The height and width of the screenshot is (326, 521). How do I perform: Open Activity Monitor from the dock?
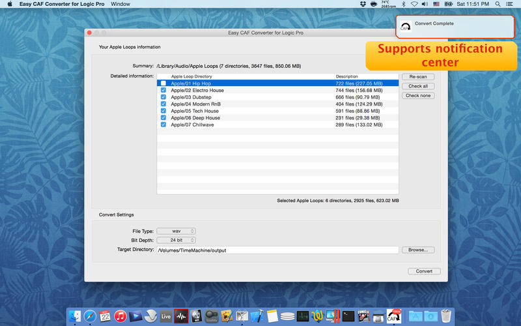click(303, 316)
